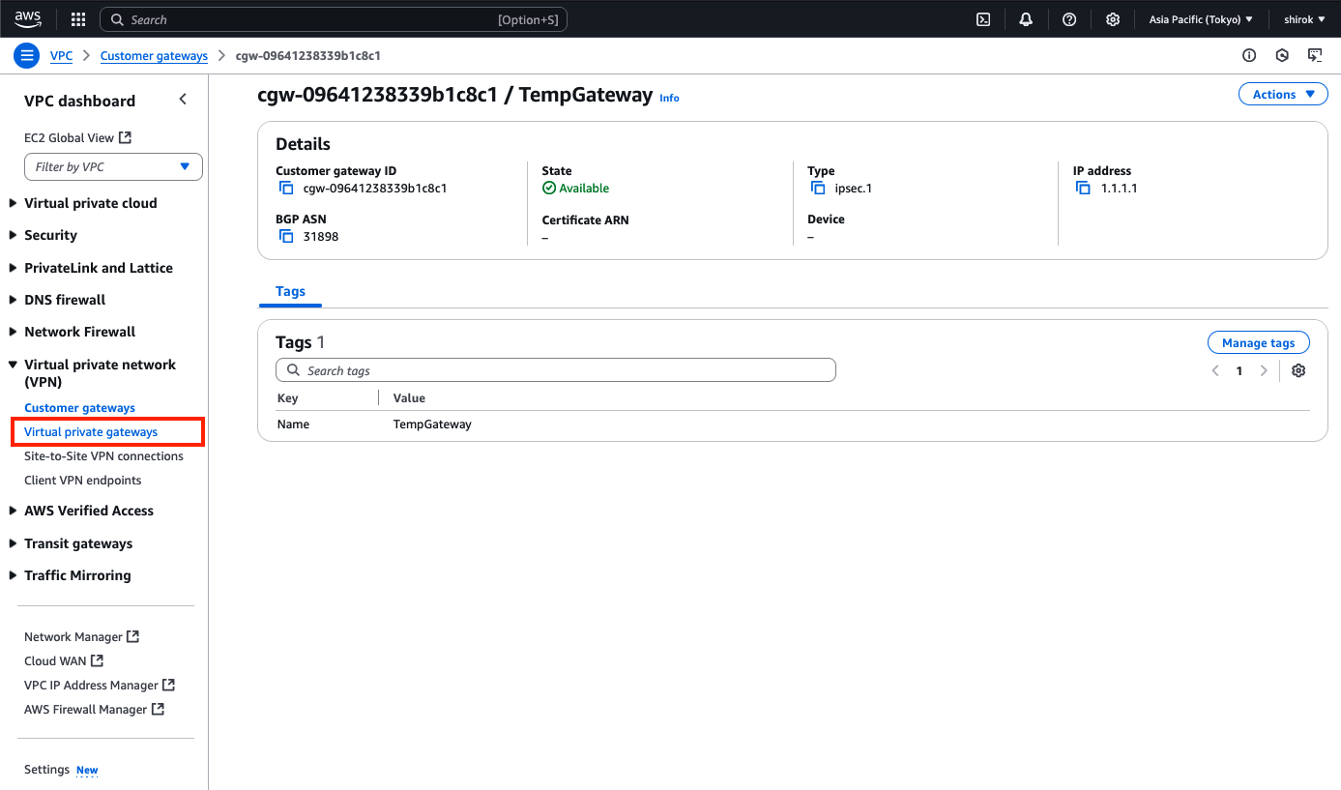Viewport: 1341px width, 790px height.
Task: Open Cloud WAN external link
Action: pyautogui.click(x=64, y=661)
